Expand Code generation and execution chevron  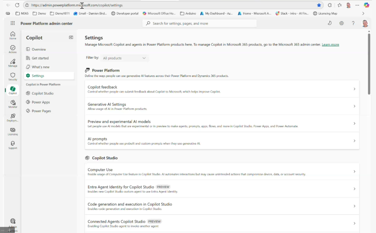point(354,206)
